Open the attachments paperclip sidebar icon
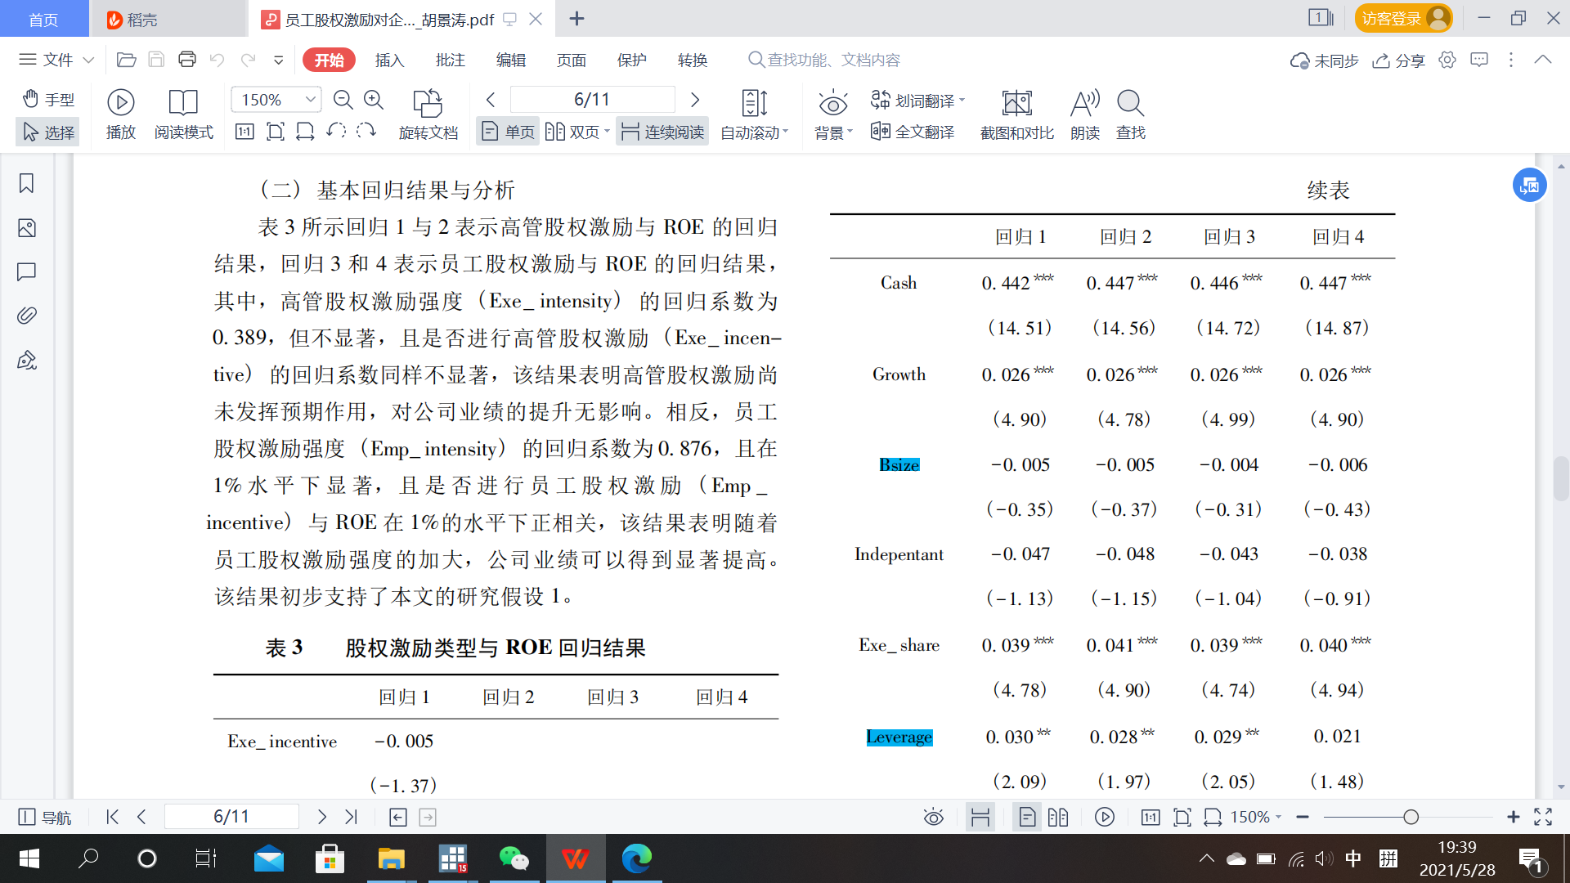The height and width of the screenshot is (883, 1570). [26, 316]
